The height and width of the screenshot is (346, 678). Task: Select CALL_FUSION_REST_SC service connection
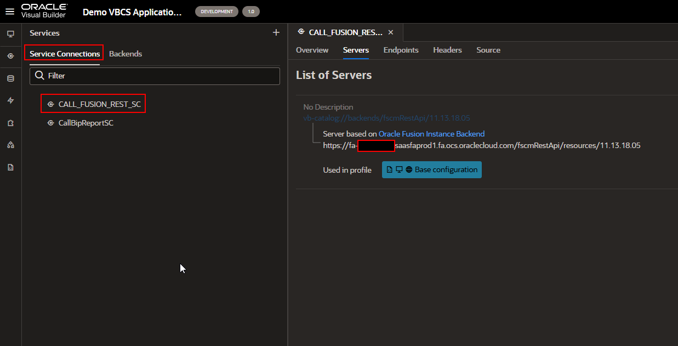[x=100, y=104]
